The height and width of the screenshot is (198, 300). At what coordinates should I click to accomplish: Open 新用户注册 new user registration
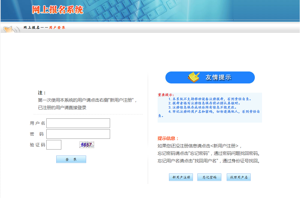coord(181,177)
